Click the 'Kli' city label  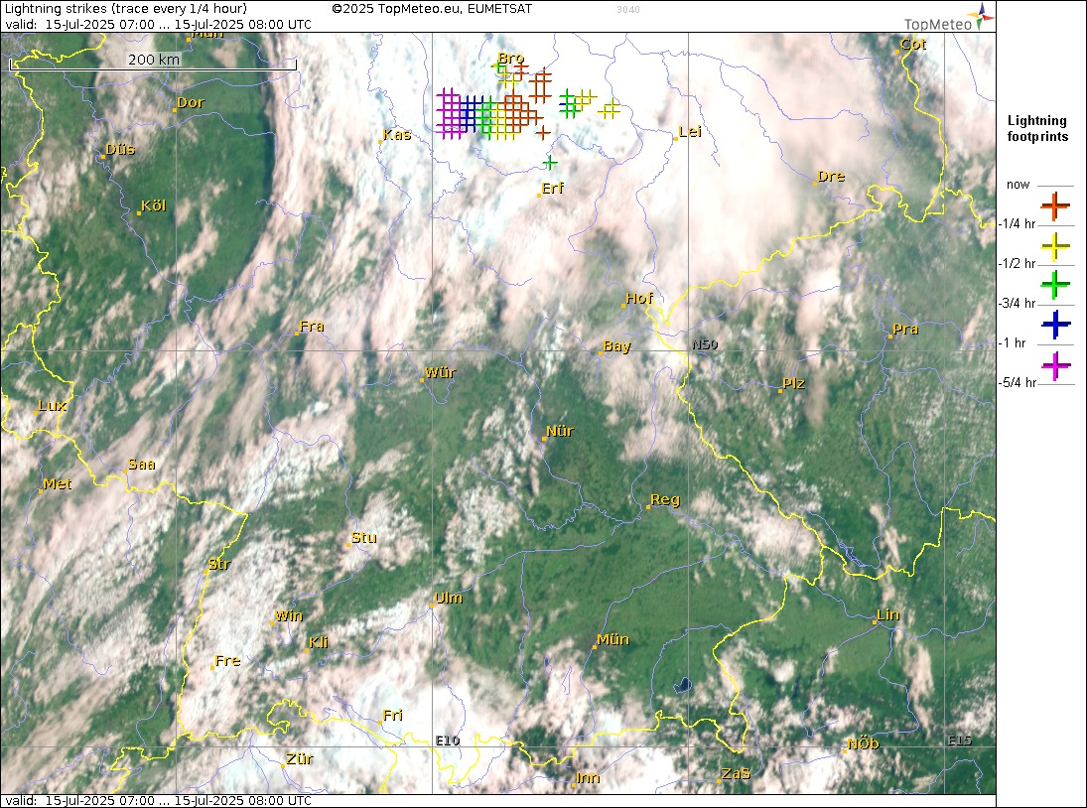point(319,642)
